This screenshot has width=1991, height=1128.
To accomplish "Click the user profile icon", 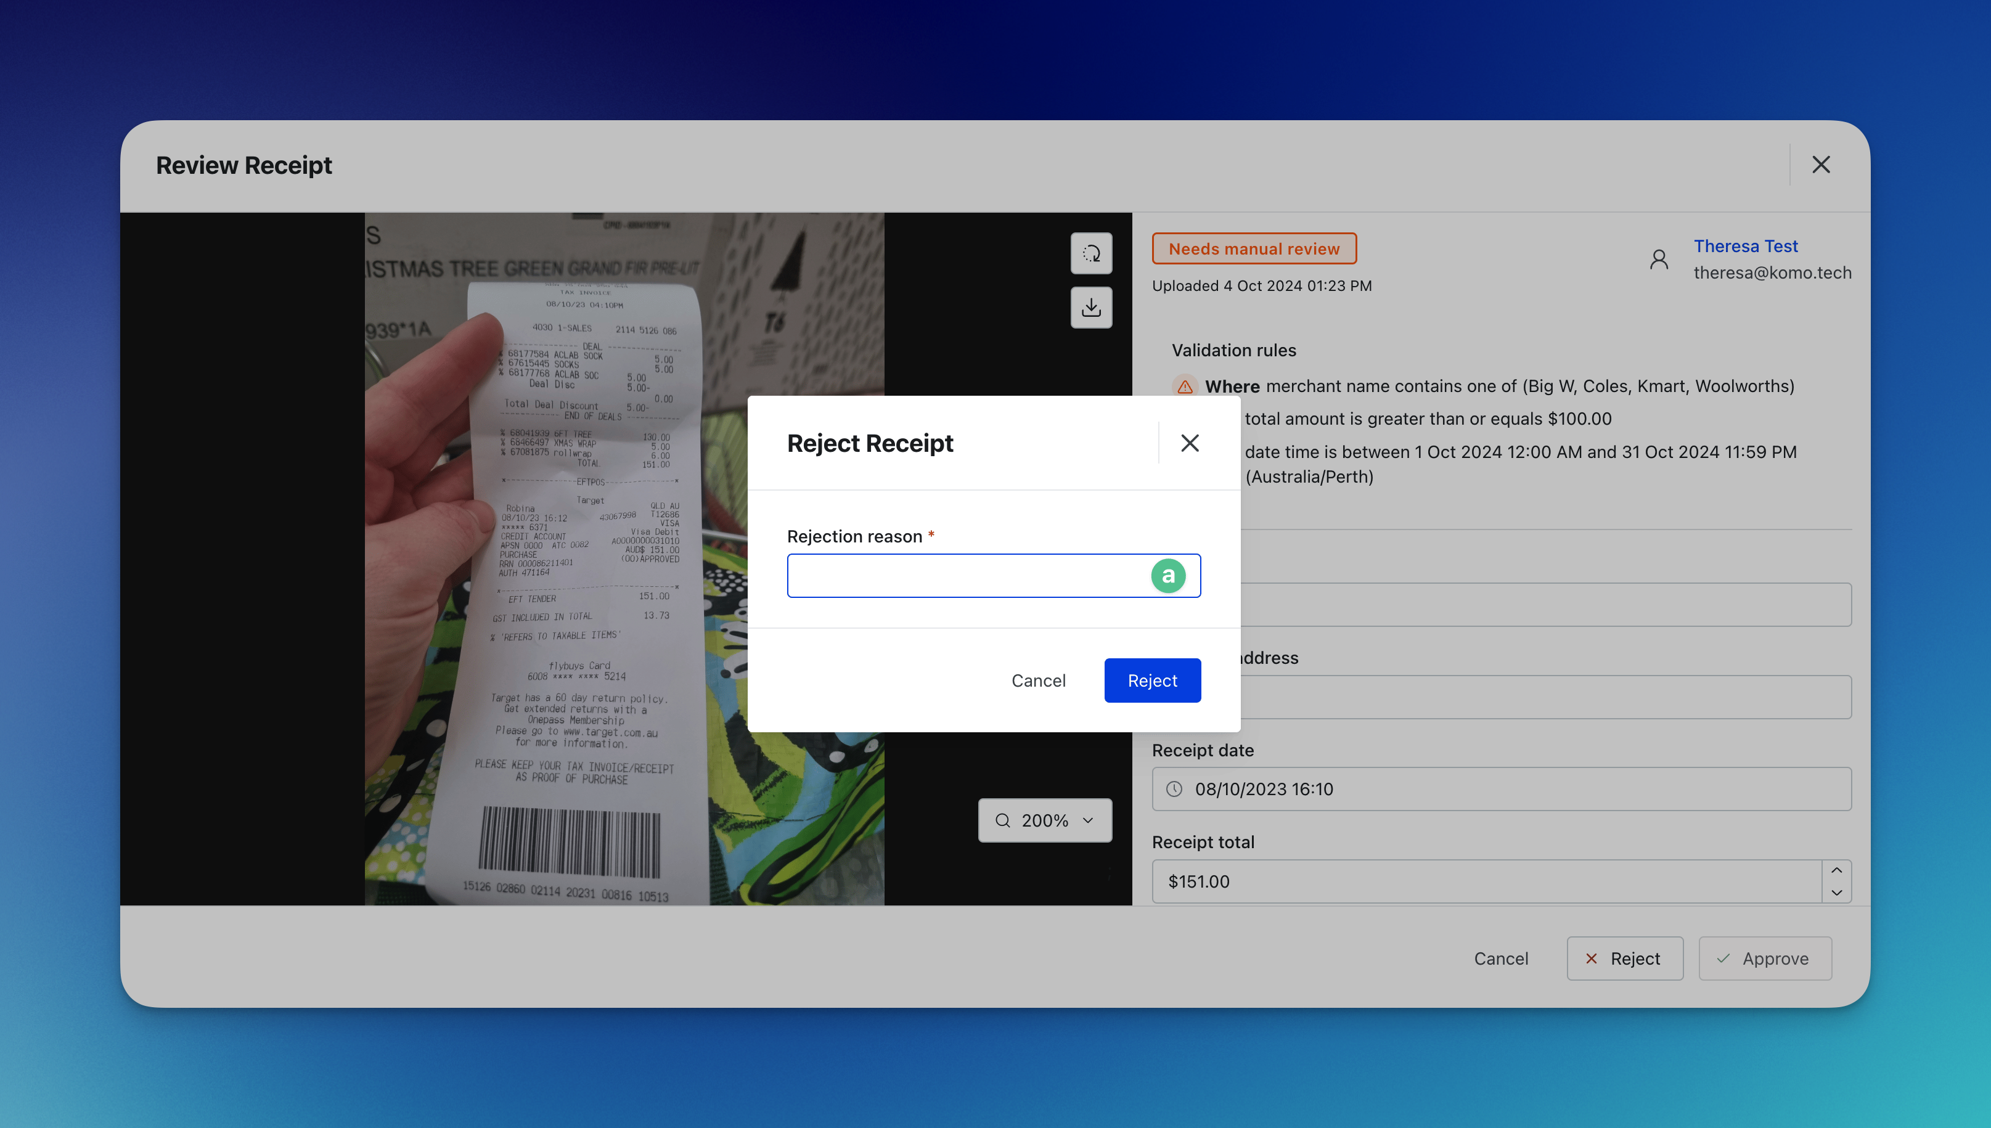I will [x=1659, y=260].
